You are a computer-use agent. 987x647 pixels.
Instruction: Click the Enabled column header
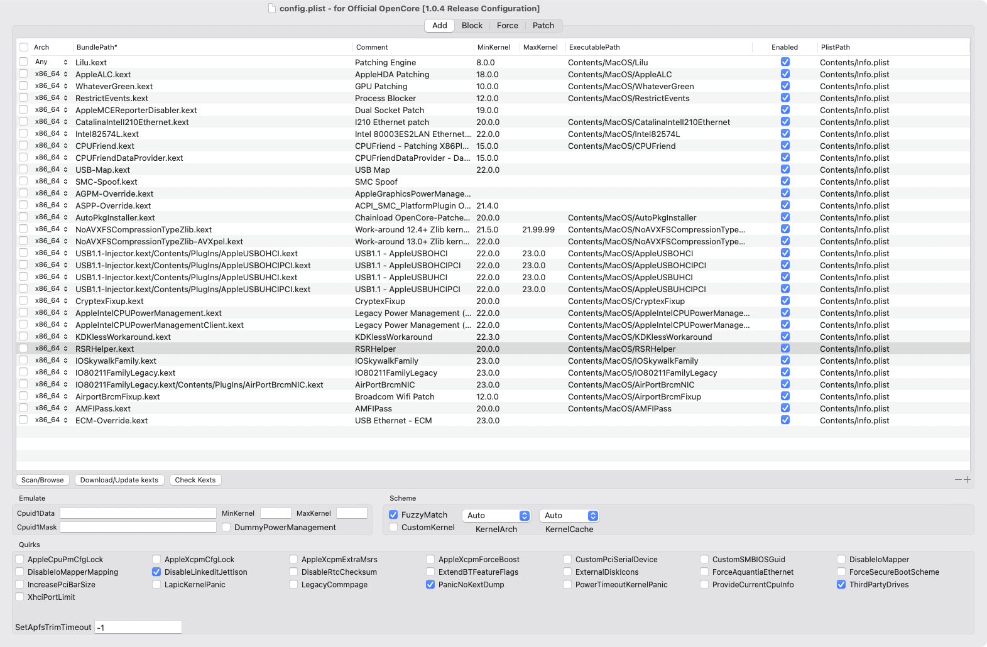pyautogui.click(x=785, y=47)
